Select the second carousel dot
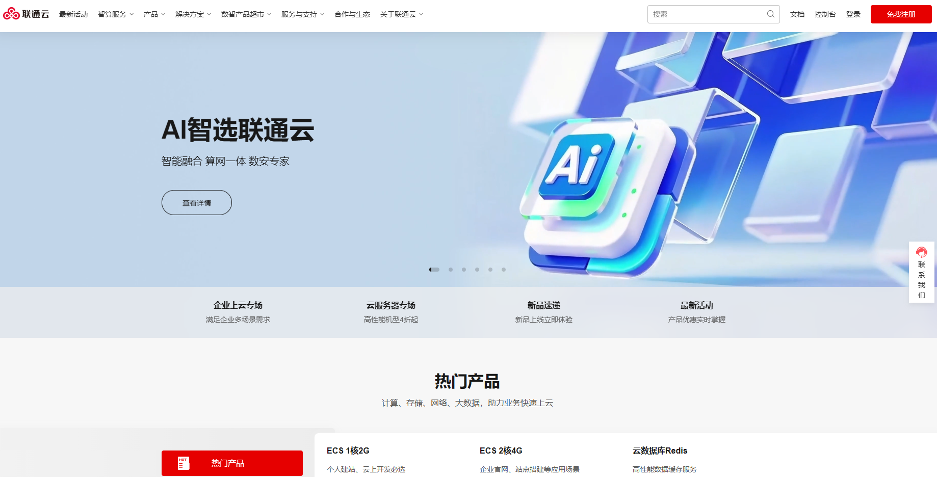937x477 pixels. point(451,270)
